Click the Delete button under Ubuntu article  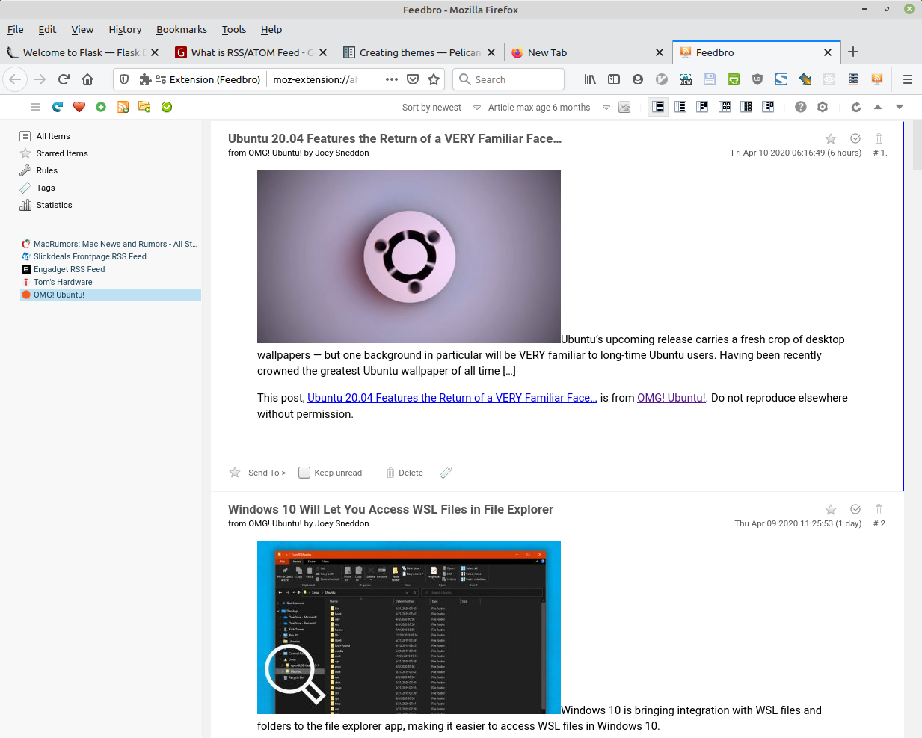[405, 473]
